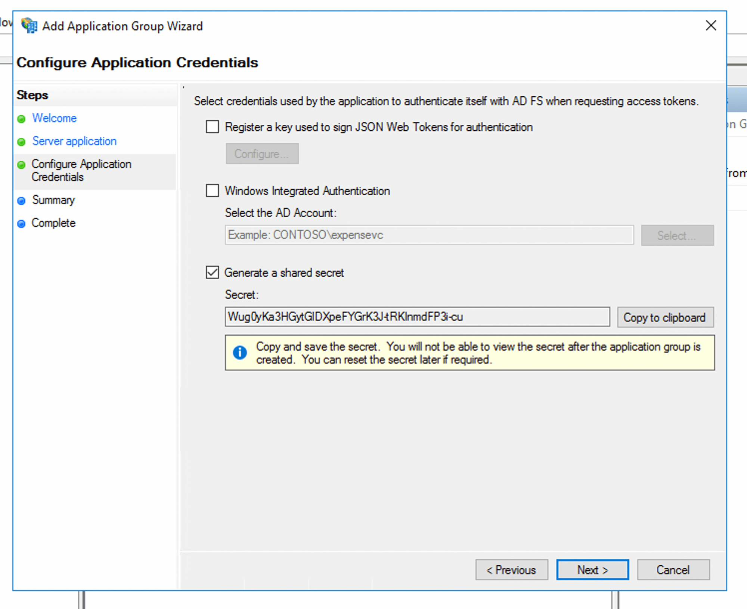Image resolution: width=747 pixels, height=609 pixels.
Task: Click the blue bullet beside Complete
Action: [21, 224]
